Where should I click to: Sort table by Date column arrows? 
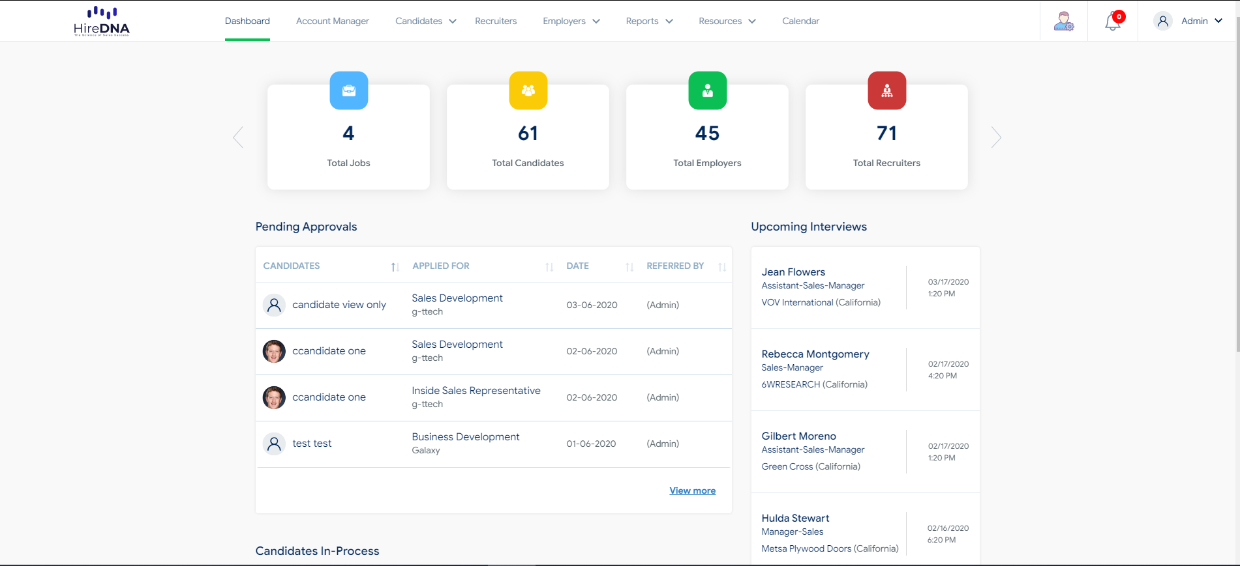tap(629, 267)
